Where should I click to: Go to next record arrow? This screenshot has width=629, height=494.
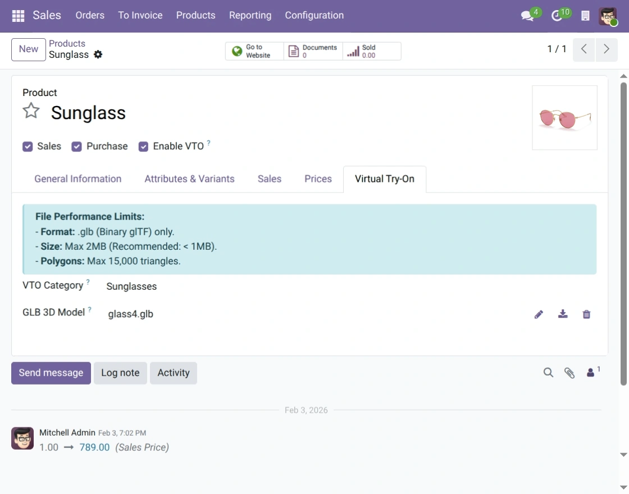coord(607,49)
